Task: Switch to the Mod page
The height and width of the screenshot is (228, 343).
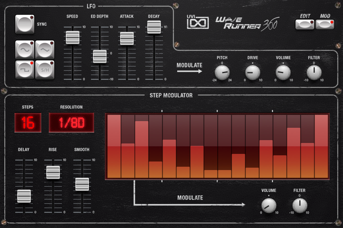Action: click(325, 24)
